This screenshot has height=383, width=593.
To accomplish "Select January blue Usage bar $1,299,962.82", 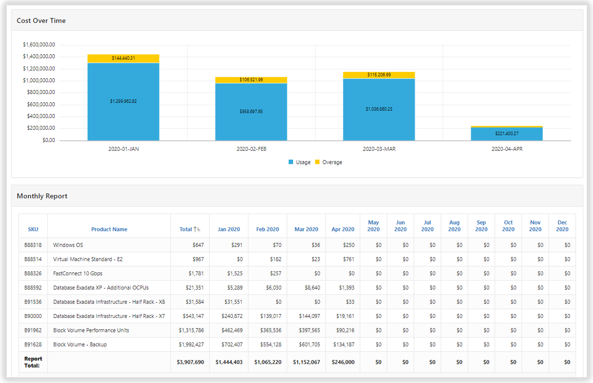I will pos(123,101).
